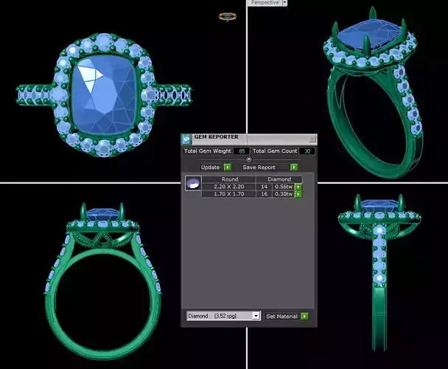448x369 pixels.
Task: Click the Save Report green arrow
Action: pos(294,168)
